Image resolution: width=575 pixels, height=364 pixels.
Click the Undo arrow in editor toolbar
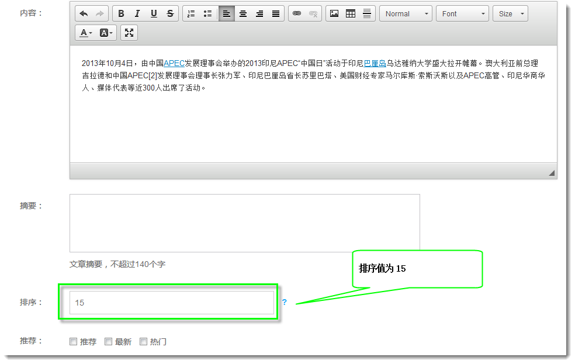[84, 14]
